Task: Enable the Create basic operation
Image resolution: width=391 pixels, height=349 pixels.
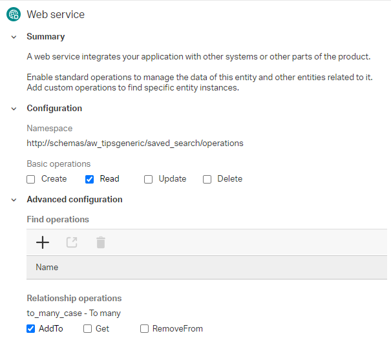Action: tap(31, 179)
